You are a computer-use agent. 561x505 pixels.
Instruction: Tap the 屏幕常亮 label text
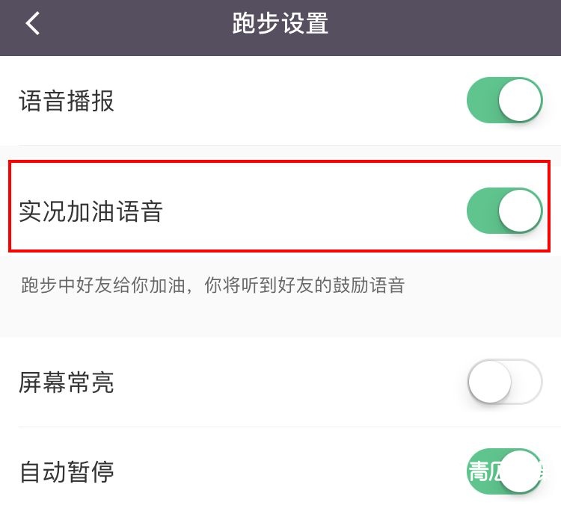67,383
